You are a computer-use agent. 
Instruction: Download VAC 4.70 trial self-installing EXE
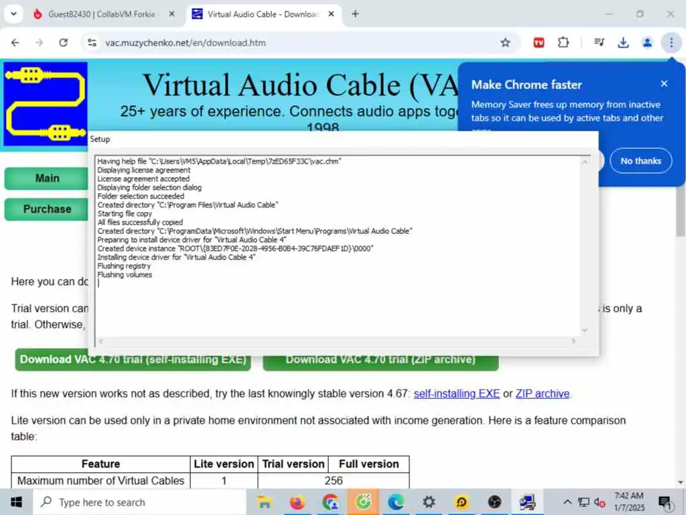[133, 363]
